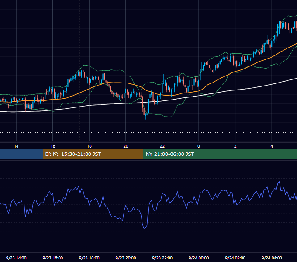Click the hour label 0 on time axis

click(x=199, y=146)
